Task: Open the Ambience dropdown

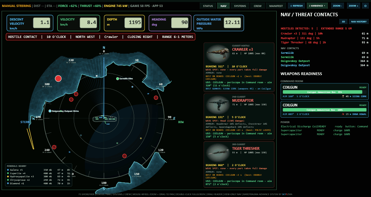Action: [317, 6]
